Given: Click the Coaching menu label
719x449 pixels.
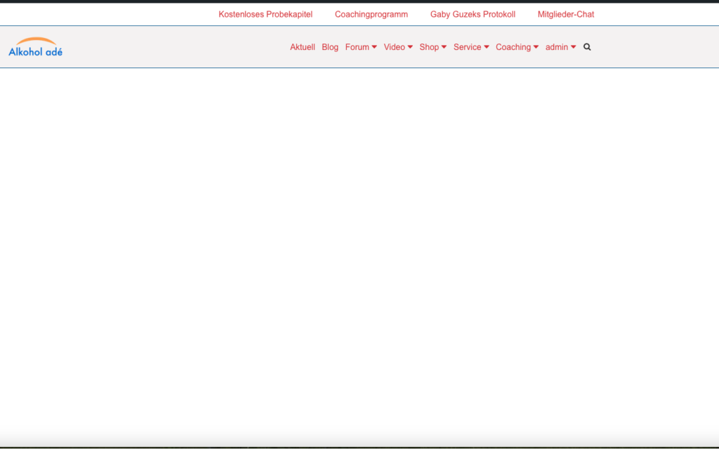Looking at the screenshot, I should (513, 47).
